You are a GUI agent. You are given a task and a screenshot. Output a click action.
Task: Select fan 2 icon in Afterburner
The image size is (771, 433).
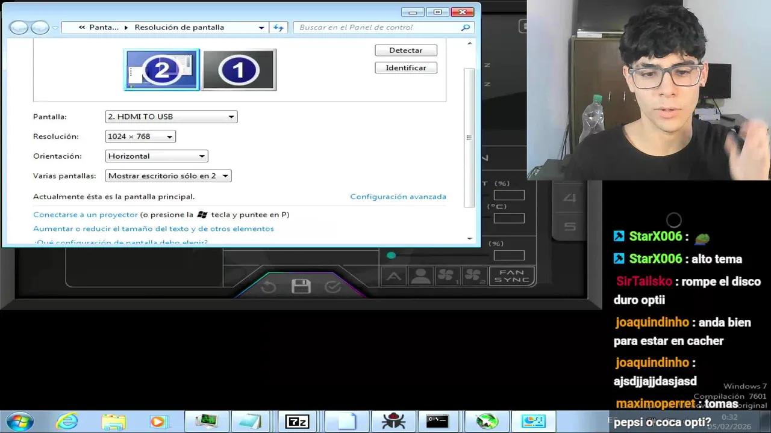coord(473,276)
